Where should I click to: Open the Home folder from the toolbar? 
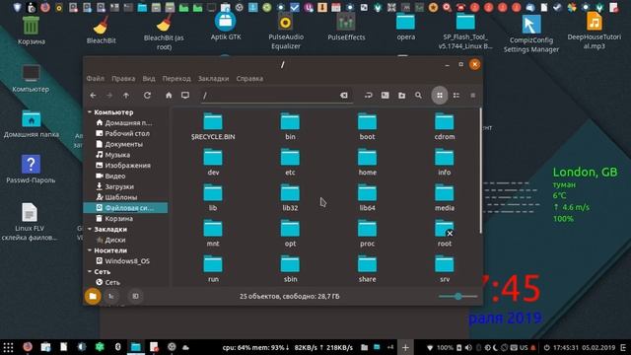coord(169,96)
